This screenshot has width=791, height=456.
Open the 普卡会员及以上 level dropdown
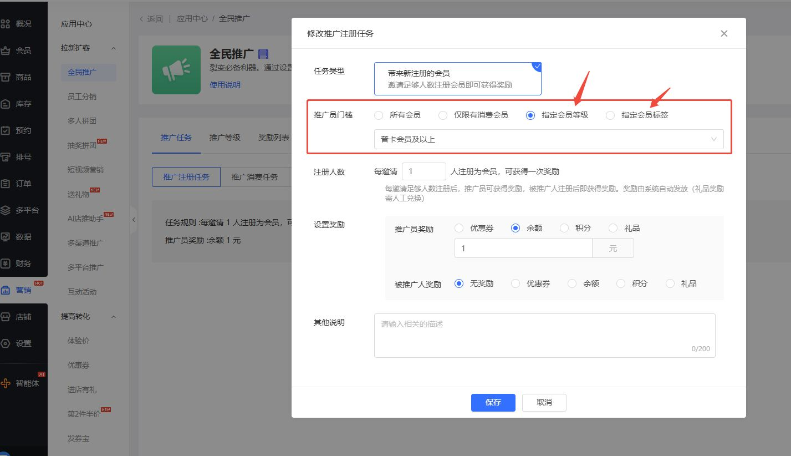click(549, 139)
